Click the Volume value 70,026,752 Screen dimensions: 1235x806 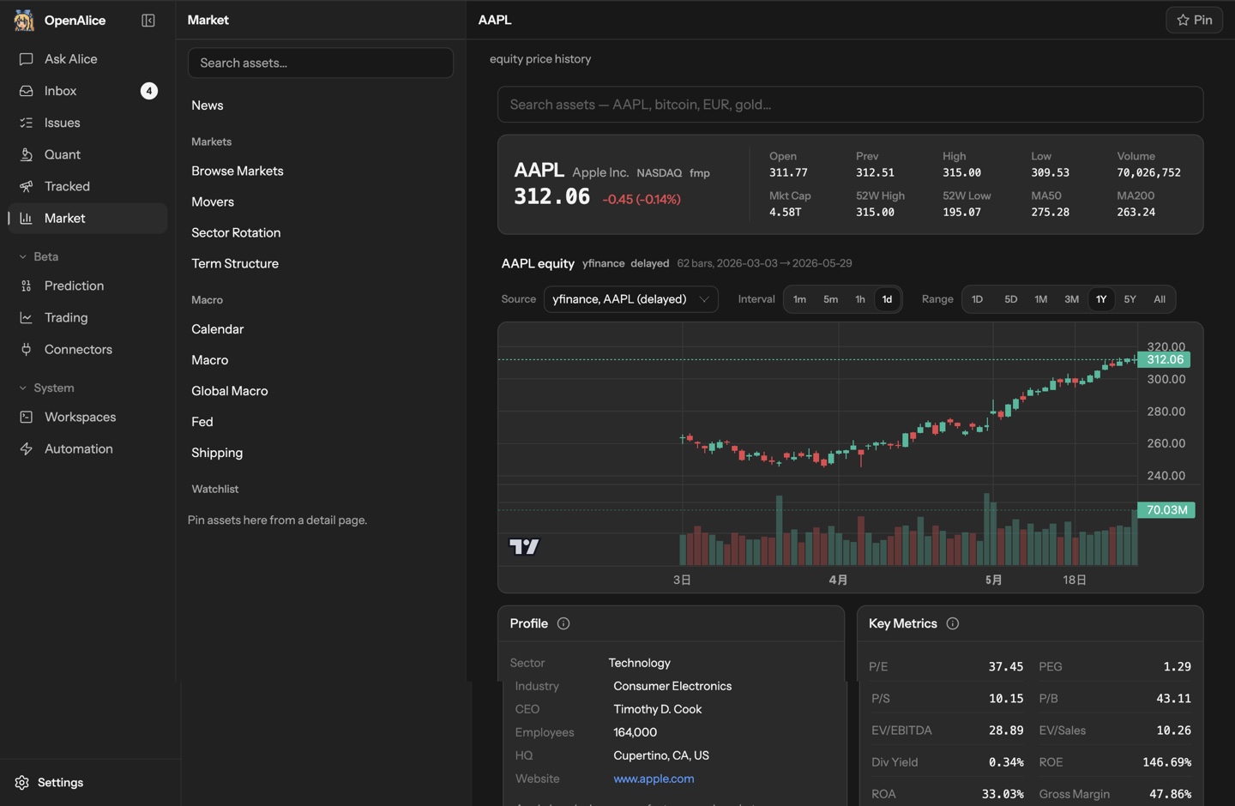coord(1148,172)
